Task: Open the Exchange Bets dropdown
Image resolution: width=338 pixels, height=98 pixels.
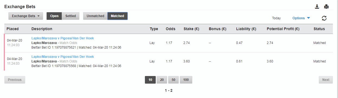Action: coord(26,16)
